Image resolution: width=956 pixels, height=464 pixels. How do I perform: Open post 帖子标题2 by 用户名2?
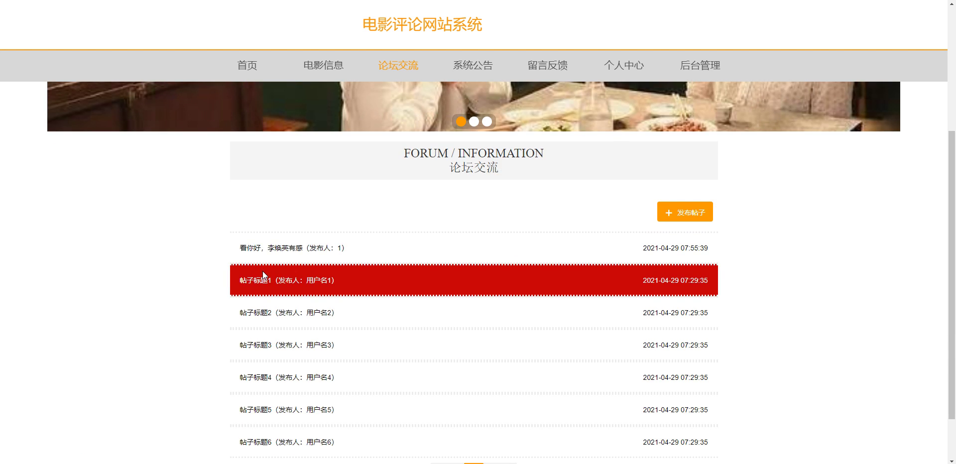coord(474,313)
